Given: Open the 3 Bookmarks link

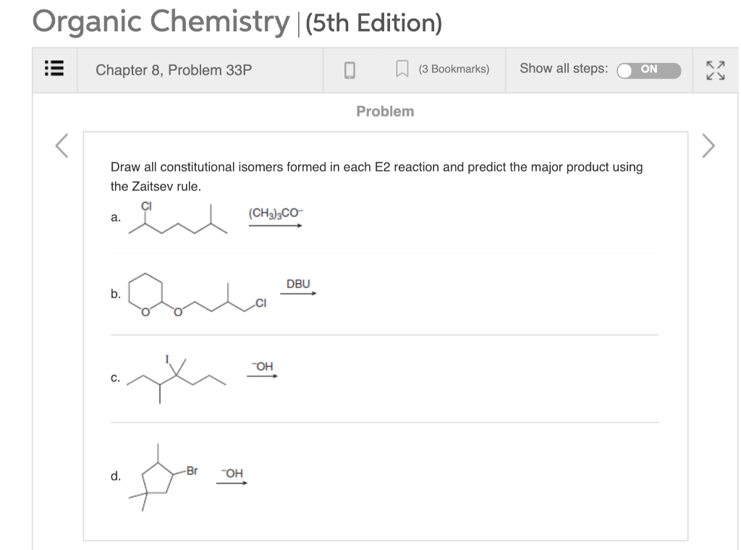Looking at the screenshot, I should pos(454,69).
